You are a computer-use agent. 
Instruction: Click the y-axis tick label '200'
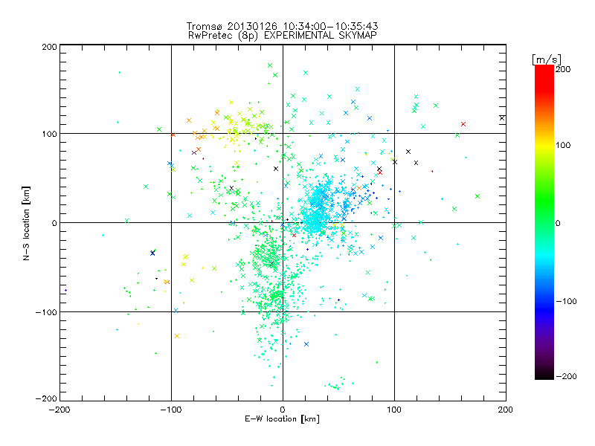click(x=49, y=47)
